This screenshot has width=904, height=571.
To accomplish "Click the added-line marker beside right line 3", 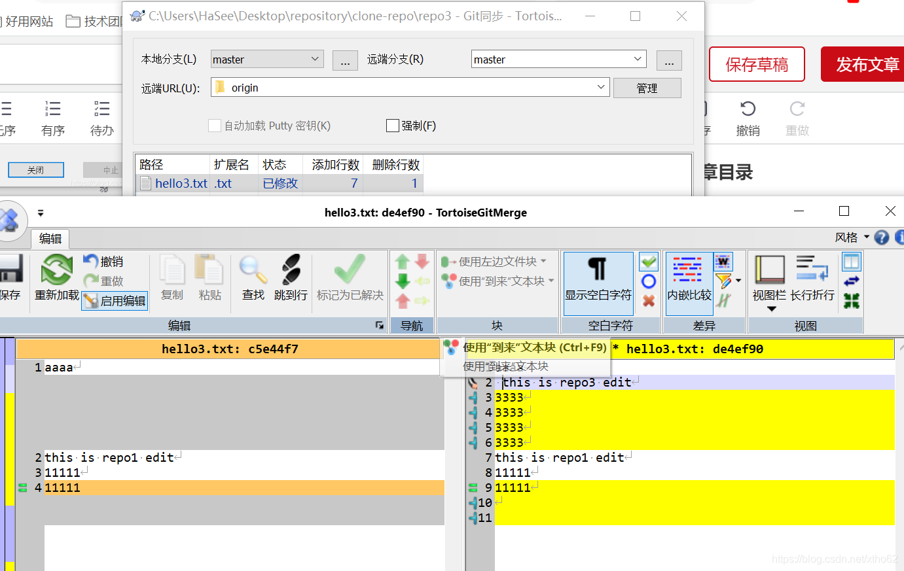I will click(473, 398).
